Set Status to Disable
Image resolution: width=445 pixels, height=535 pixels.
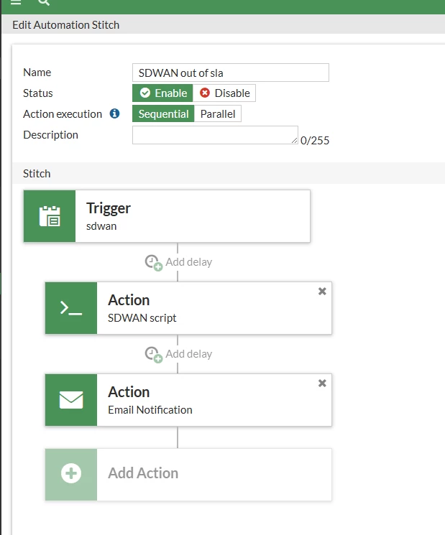[224, 93]
